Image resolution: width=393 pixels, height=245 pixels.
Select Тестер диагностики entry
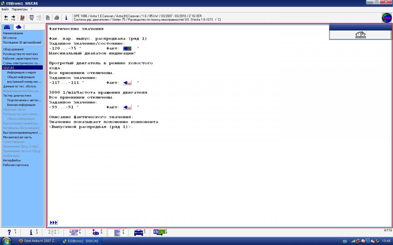[17, 96]
